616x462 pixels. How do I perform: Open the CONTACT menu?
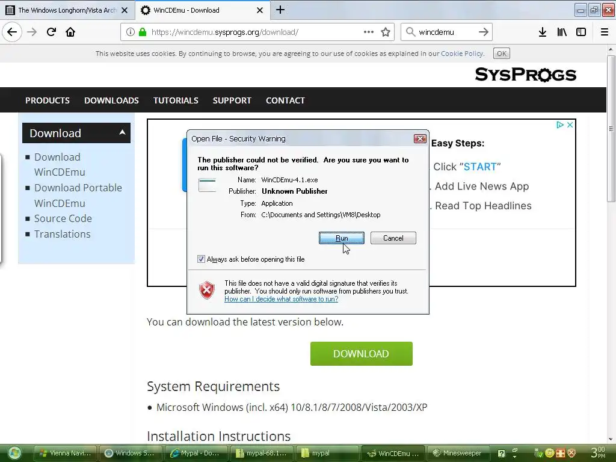tap(285, 100)
